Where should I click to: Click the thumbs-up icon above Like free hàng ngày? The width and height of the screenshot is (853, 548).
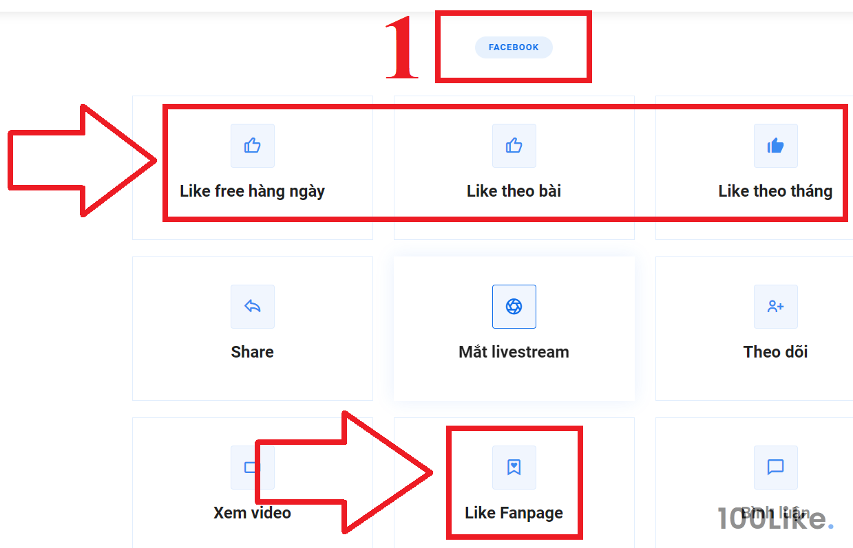pos(252,146)
